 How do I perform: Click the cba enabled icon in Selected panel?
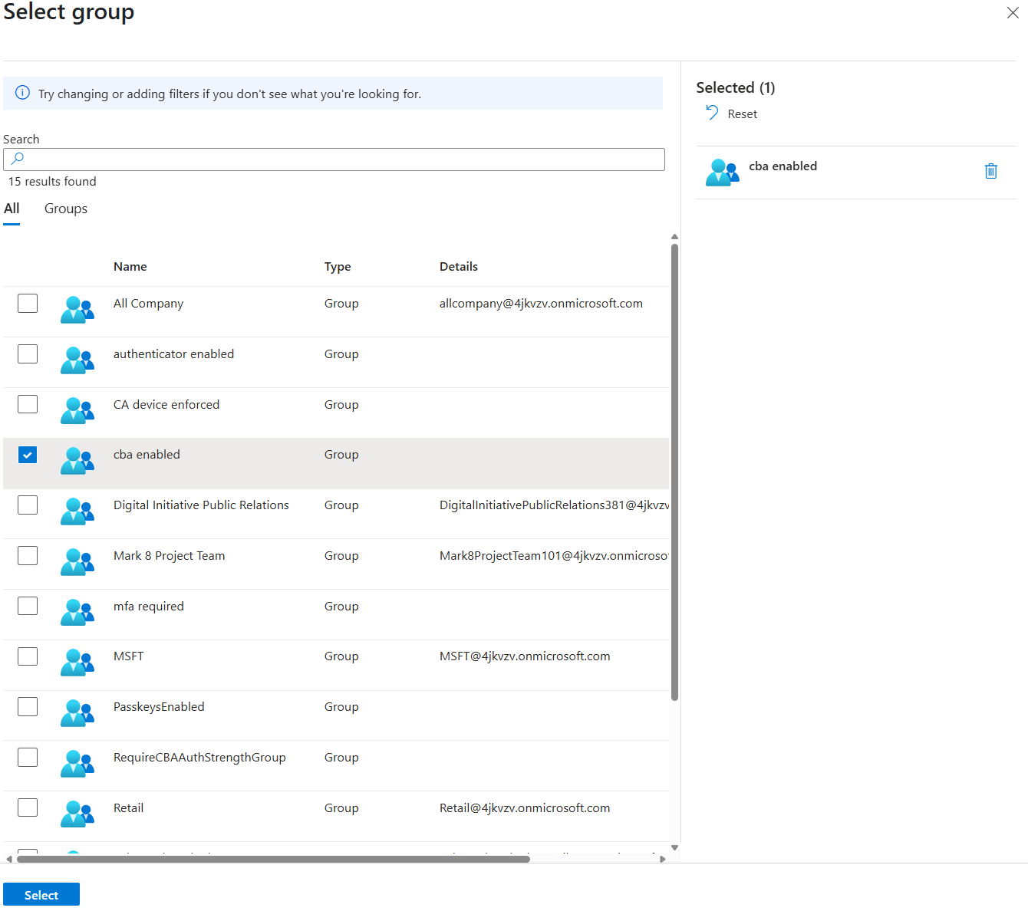point(722,172)
